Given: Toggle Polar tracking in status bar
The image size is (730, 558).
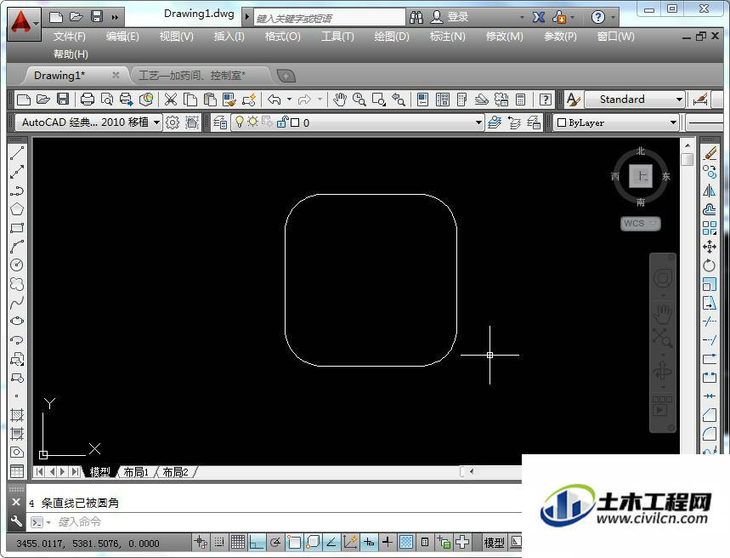Looking at the screenshot, I should click(x=275, y=542).
